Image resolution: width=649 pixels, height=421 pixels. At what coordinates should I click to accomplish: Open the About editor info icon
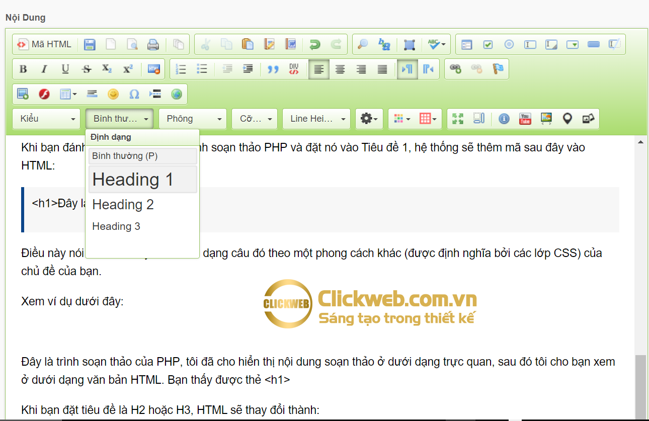[x=504, y=119]
